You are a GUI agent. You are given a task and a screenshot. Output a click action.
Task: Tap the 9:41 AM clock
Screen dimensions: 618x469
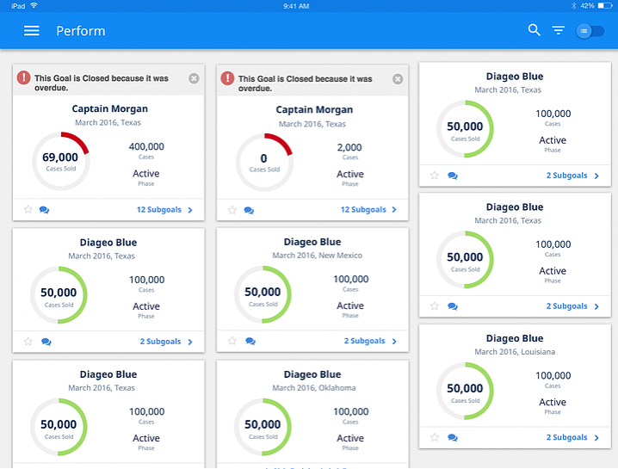pos(296,6)
